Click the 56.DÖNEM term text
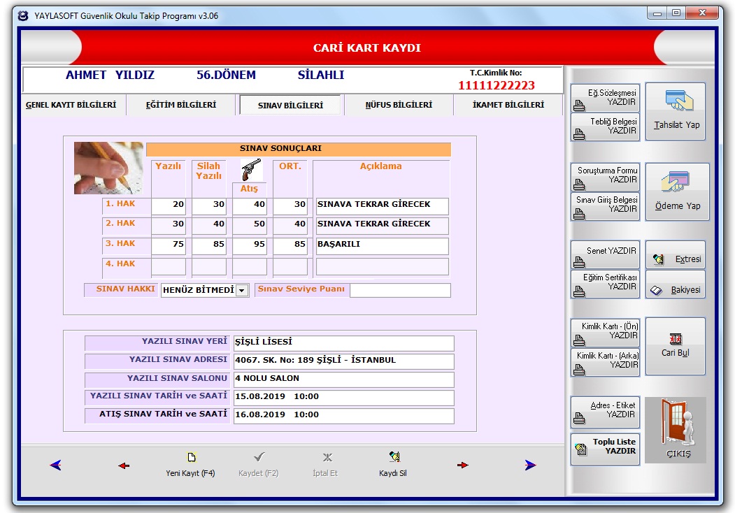The height and width of the screenshot is (513, 735). tap(226, 75)
